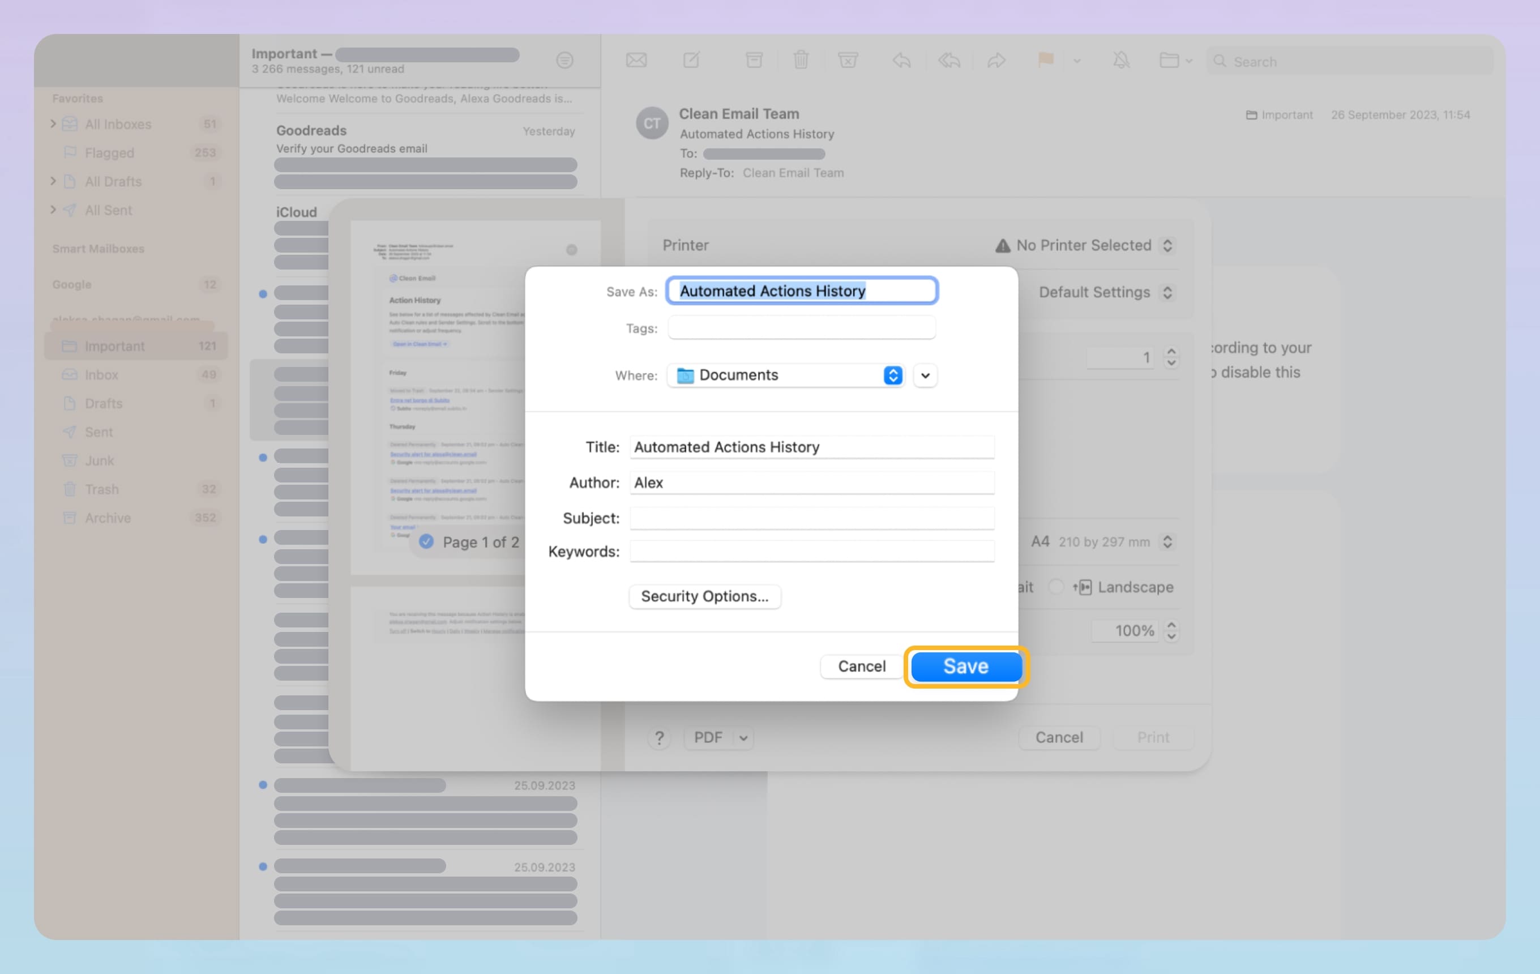
Task: Mark the message as junk
Action: [848, 60]
